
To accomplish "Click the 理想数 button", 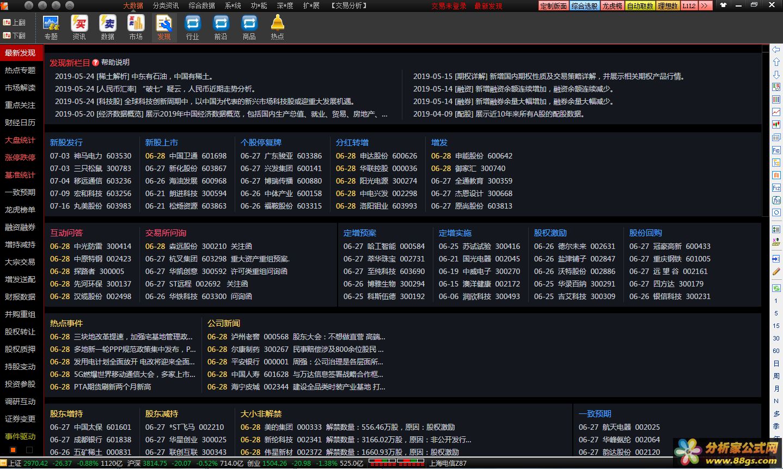I will pyautogui.click(x=668, y=5).
